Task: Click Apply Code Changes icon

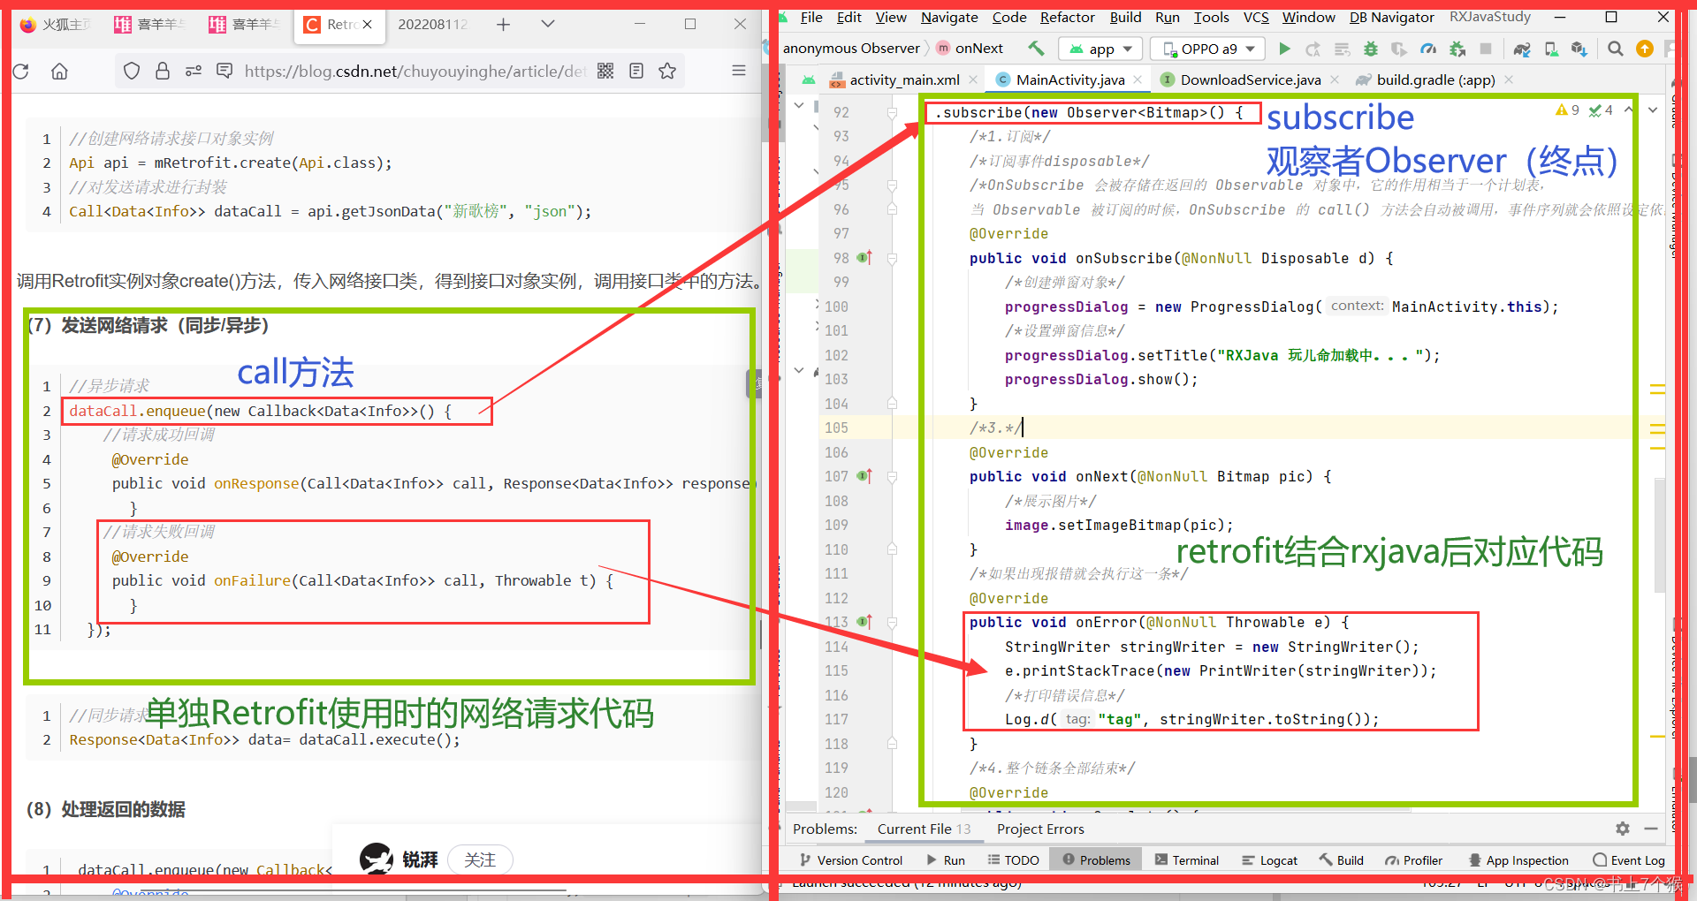Action: [1342, 49]
